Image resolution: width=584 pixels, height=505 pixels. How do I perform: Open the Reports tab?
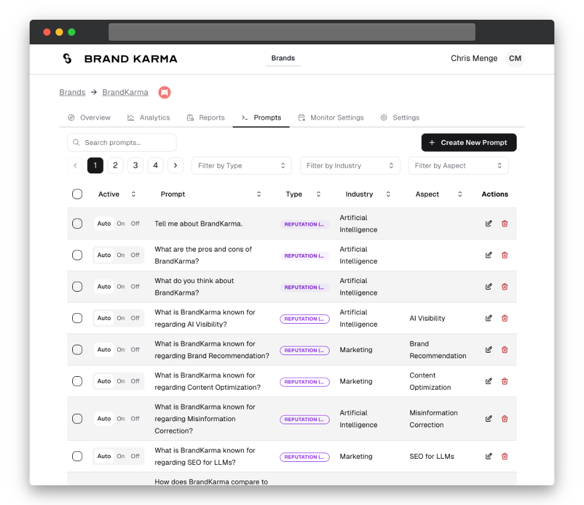coord(206,118)
